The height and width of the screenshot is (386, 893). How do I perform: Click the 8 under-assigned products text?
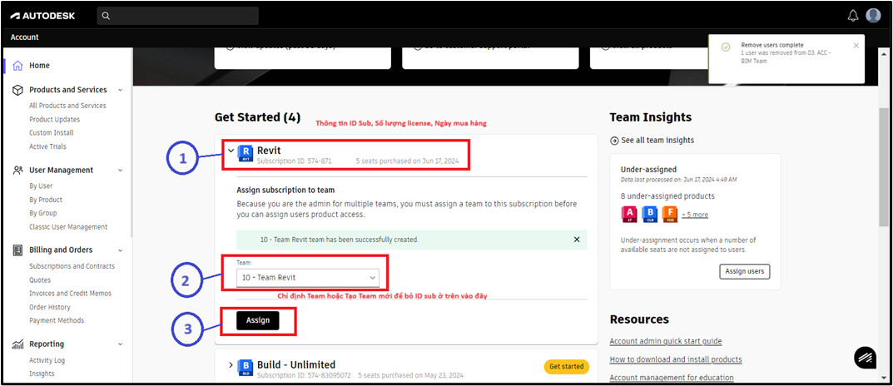pyautogui.click(x=667, y=196)
